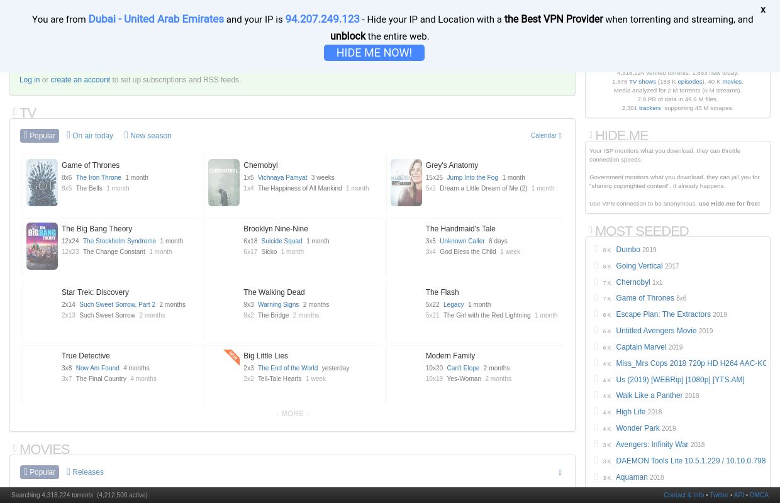Open the Twitter footer link
Screen dimensions: 780x503
coord(719,495)
